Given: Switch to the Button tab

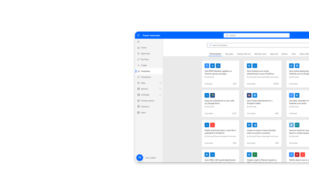Looking at the screenshot, I should [x=285, y=54].
